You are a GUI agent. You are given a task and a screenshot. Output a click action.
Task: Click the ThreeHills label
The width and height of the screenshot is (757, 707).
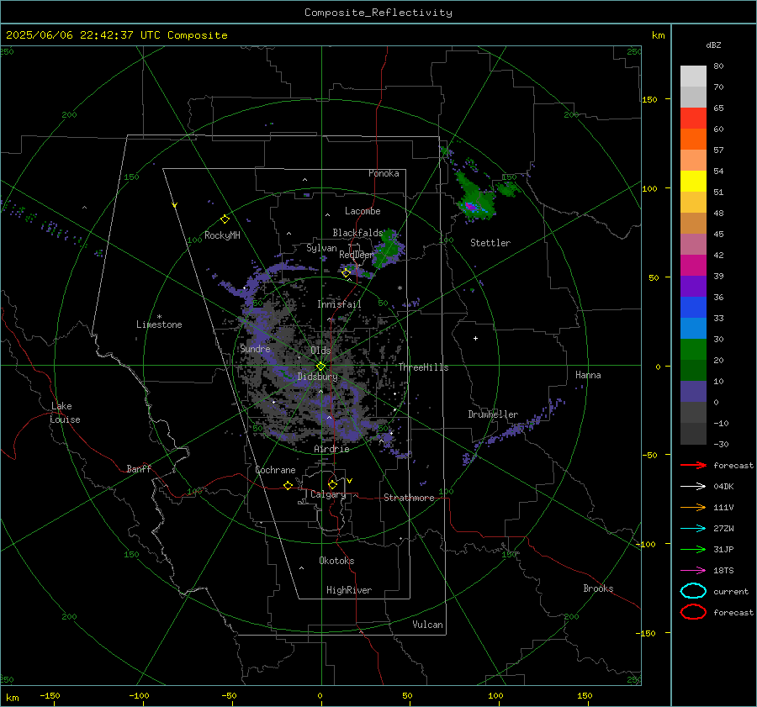click(423, 367)
